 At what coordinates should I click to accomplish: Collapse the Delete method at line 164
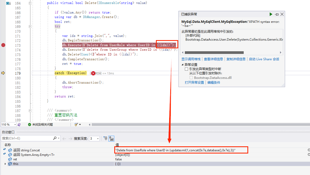point(30,3)
